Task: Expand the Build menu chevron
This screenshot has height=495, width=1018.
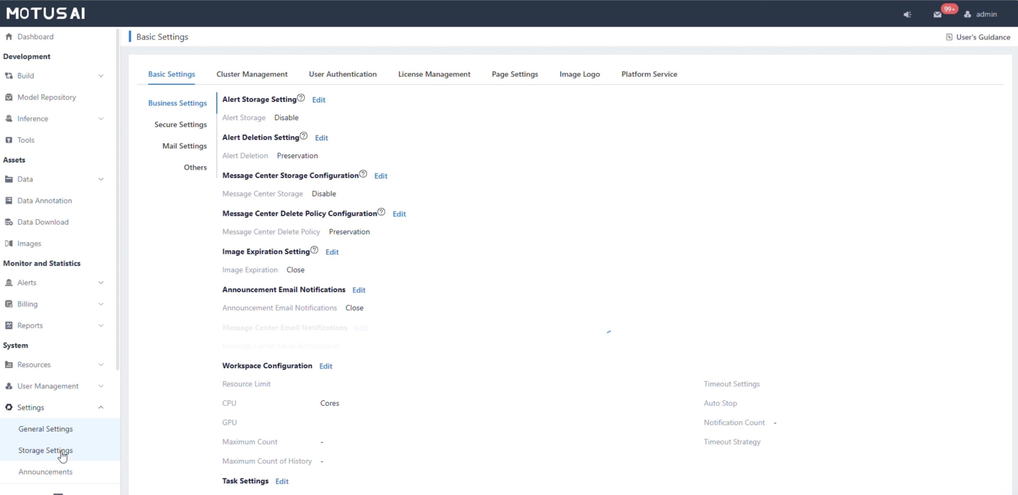Action: 101,75
